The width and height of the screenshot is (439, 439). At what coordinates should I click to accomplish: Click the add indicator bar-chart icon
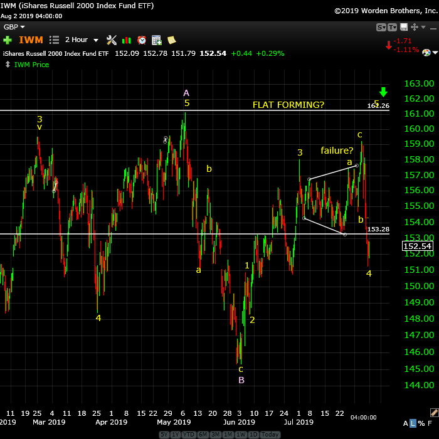pos(127,40)
